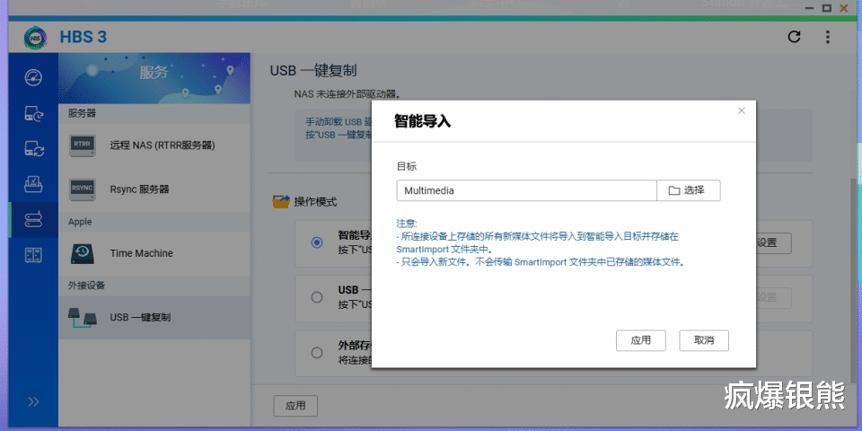Open the Jobs sidebar icon below Sync

coord(33,184)
